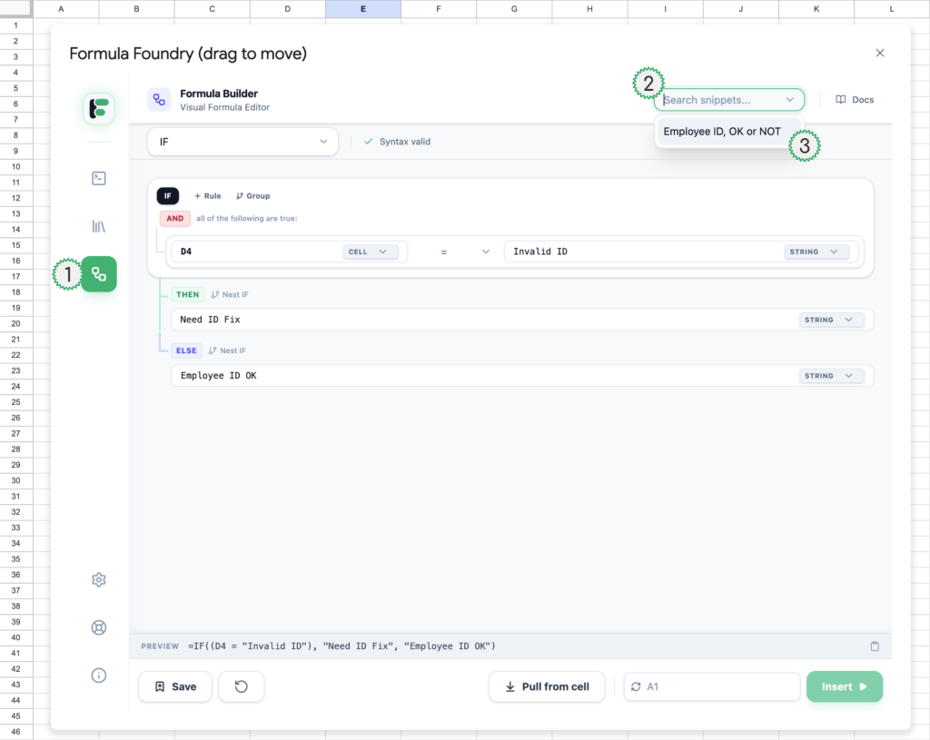Image resolution: width=930 pixels, height=740 pixels.
Task: Open the equals operator dropdown
Action: pyautogui.click(x=465, y=252)
